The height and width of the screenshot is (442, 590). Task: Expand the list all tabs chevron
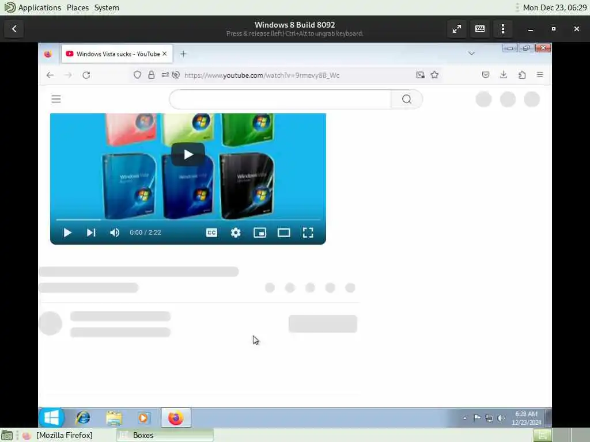pyautogui.click(x=471, y=54)
